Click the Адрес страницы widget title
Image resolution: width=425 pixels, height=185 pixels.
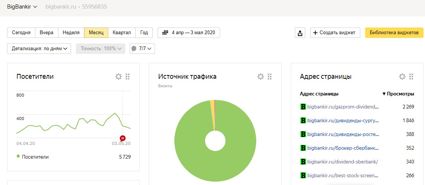click(325, 77)
